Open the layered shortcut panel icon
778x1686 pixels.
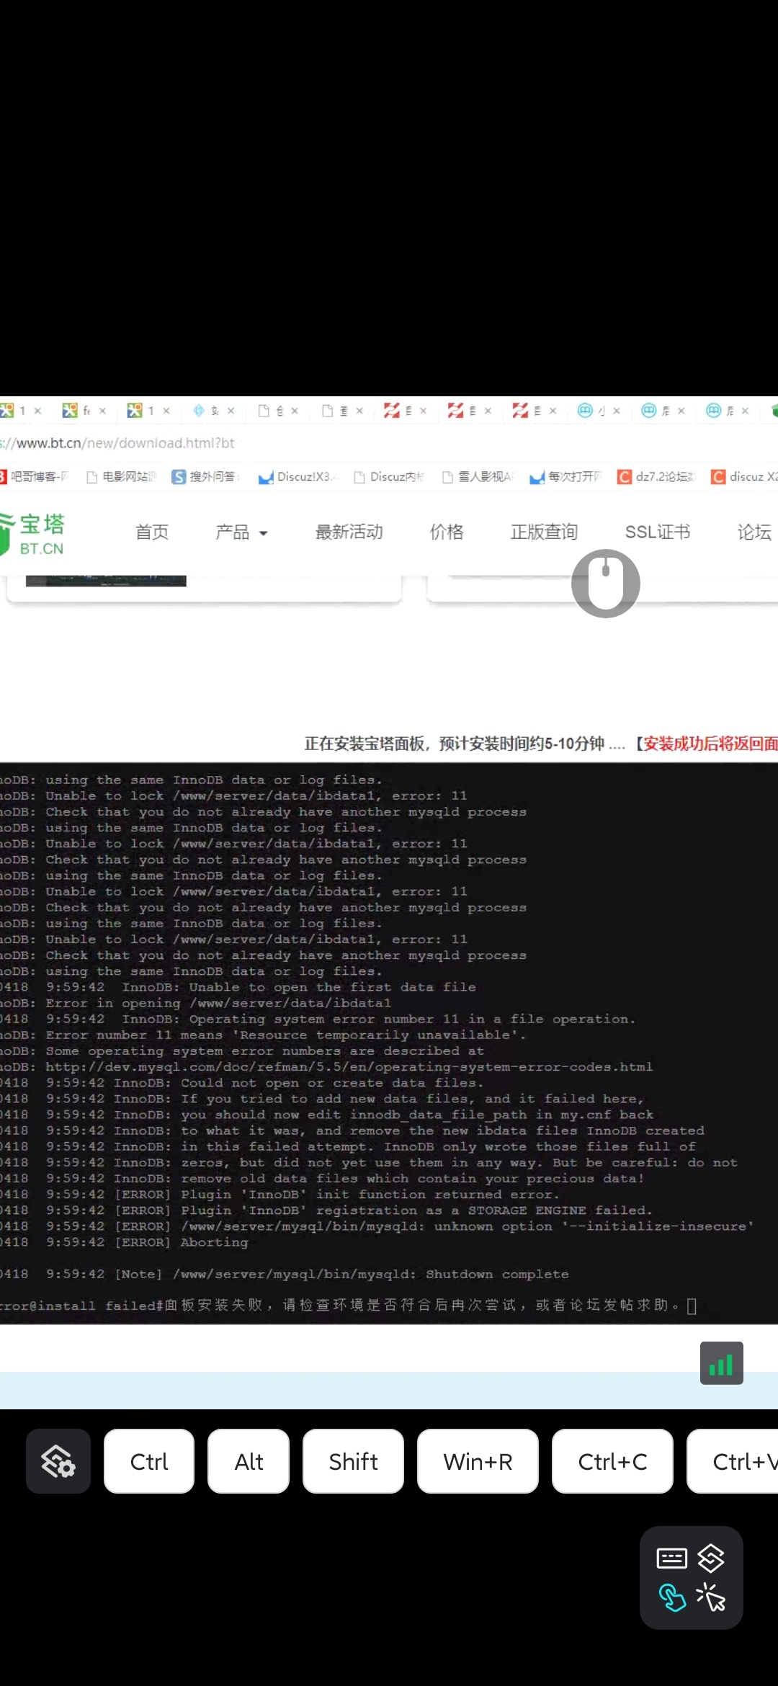point(711,1558)
